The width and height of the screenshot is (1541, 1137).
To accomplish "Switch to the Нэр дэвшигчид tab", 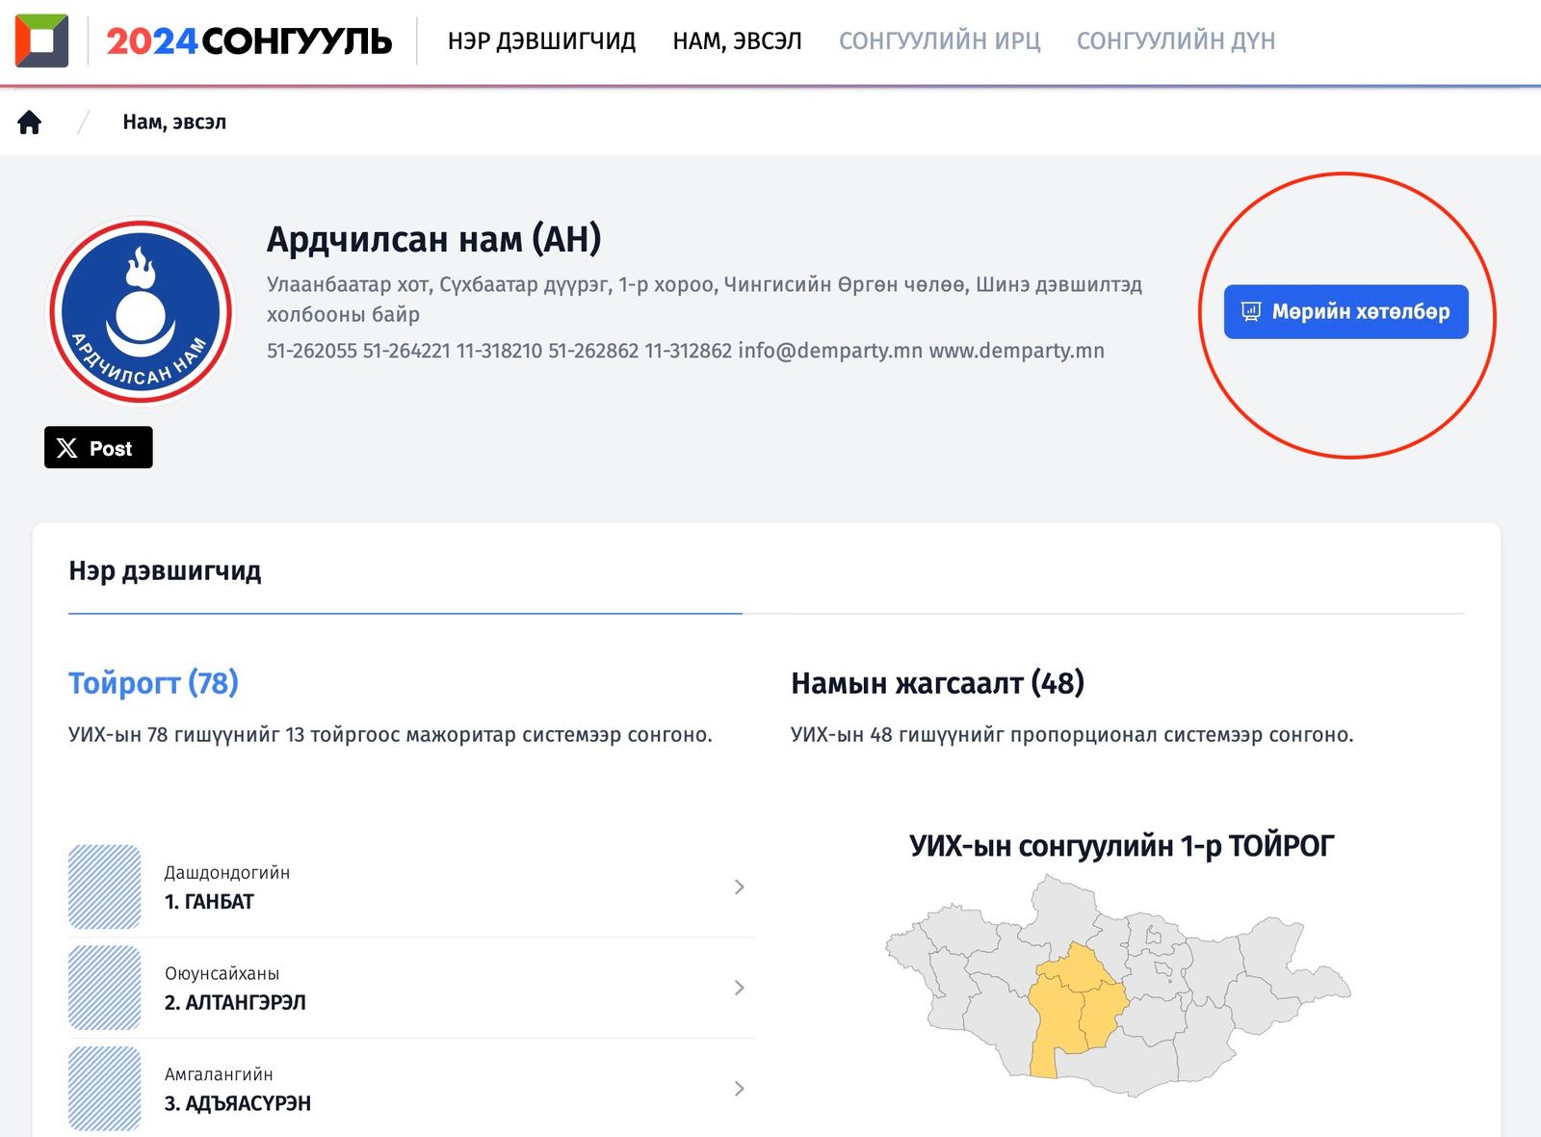I will 165,570.
